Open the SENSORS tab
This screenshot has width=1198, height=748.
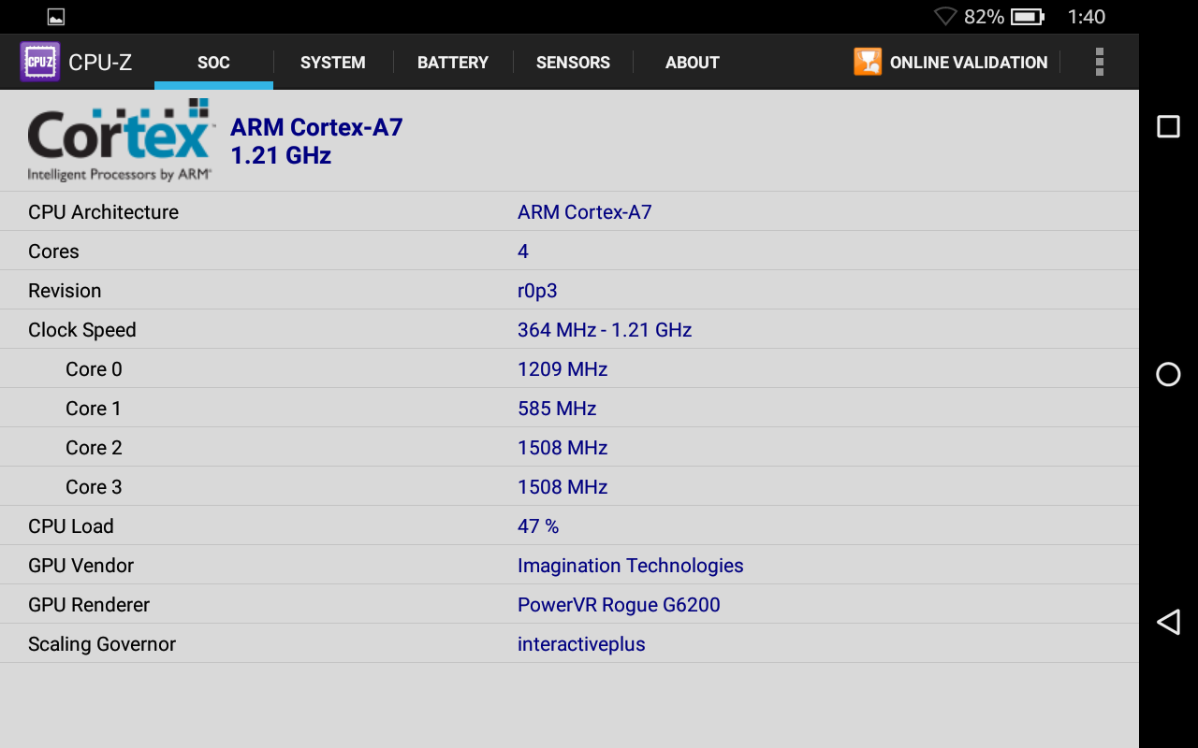tap(573, 63)
